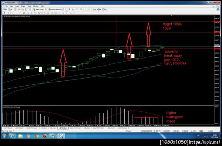Open the Templates icon
Screen dimensions: 222x146
point(103,9)
